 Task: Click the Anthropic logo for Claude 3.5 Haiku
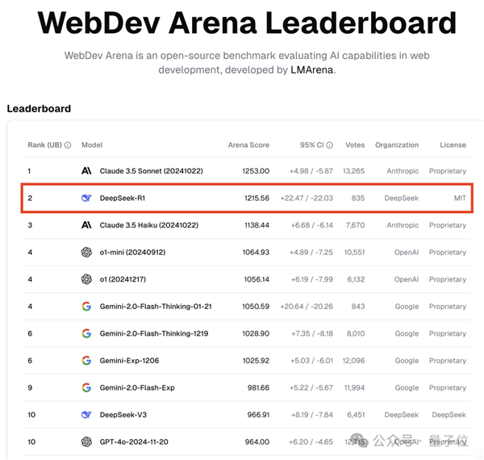[x=86, y=225]
